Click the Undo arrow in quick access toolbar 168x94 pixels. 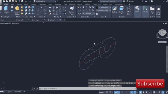click(25, 1)
